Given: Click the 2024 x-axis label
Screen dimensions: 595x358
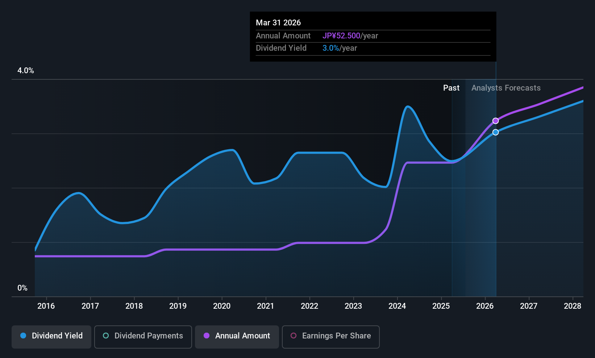Looking at the screenshot, I should click(x=397, y=306).
